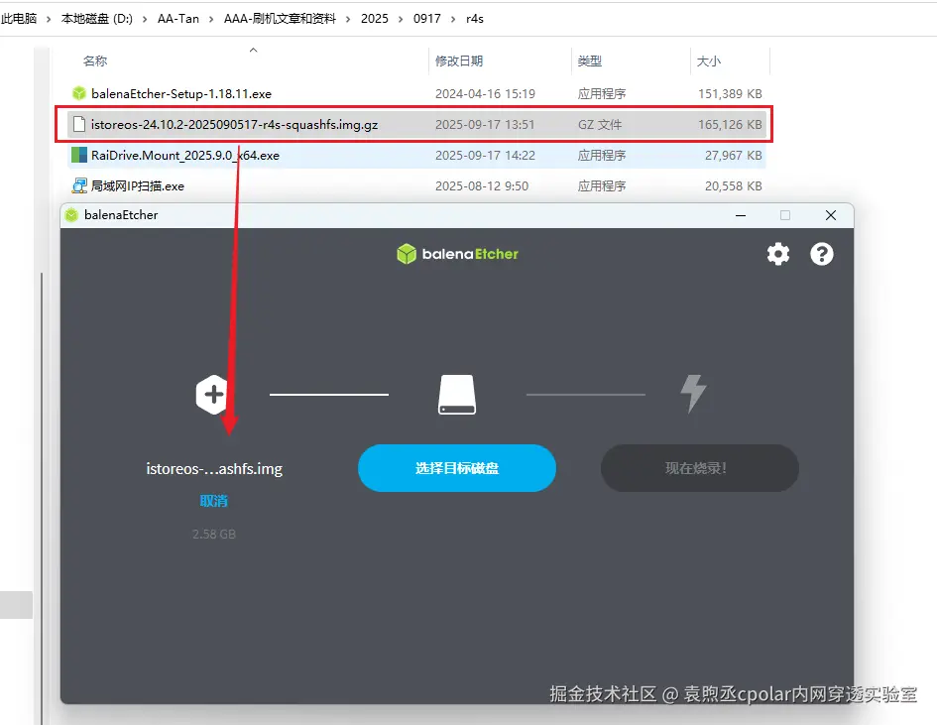Click 0917 breadcrumb folder

427,19
